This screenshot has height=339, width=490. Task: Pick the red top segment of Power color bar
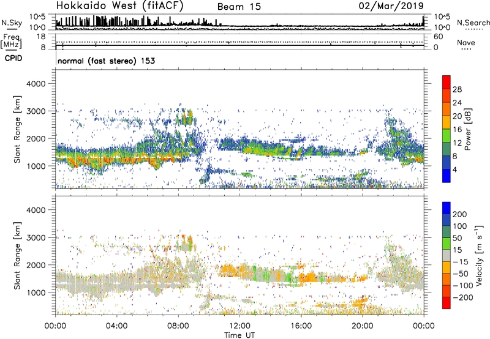click(x=447, y=83)
